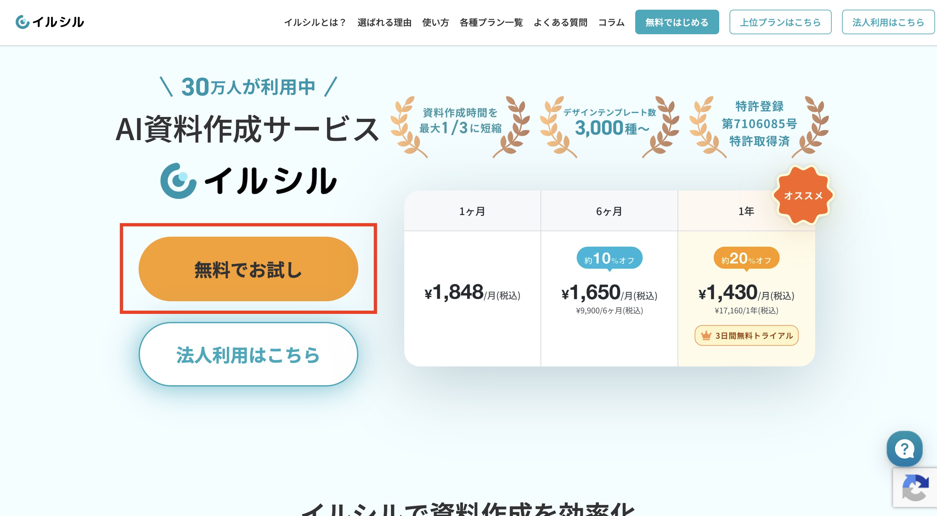Screen dimensions: 937x516
Task: View 各種プラン一覧 in the navigation
Action: pyautogui.click(x=491, y=22)
